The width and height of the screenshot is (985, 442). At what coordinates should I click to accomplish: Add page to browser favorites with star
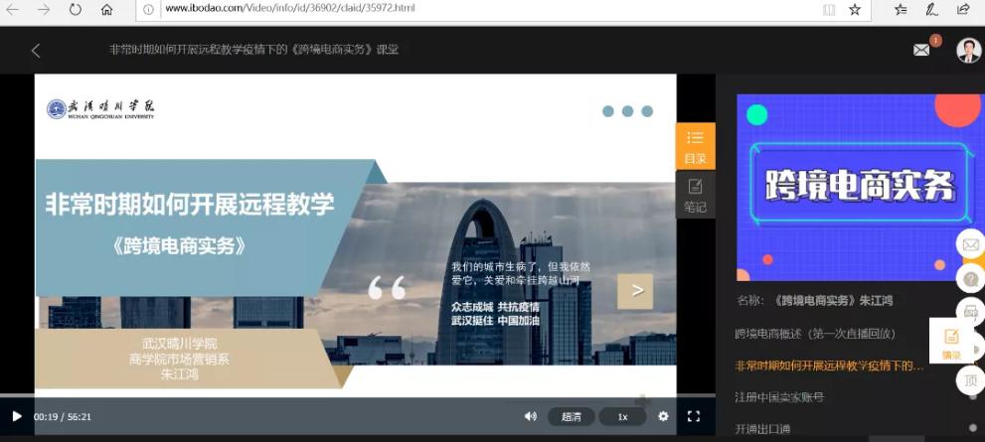pyautogui.click(x=855, y=10)
